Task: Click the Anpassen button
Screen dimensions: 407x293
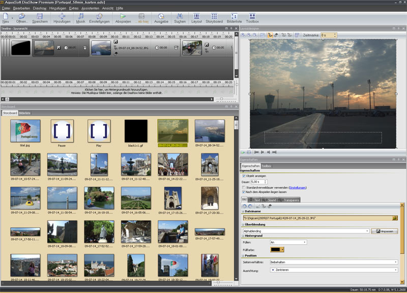Action: pos(385,231)
